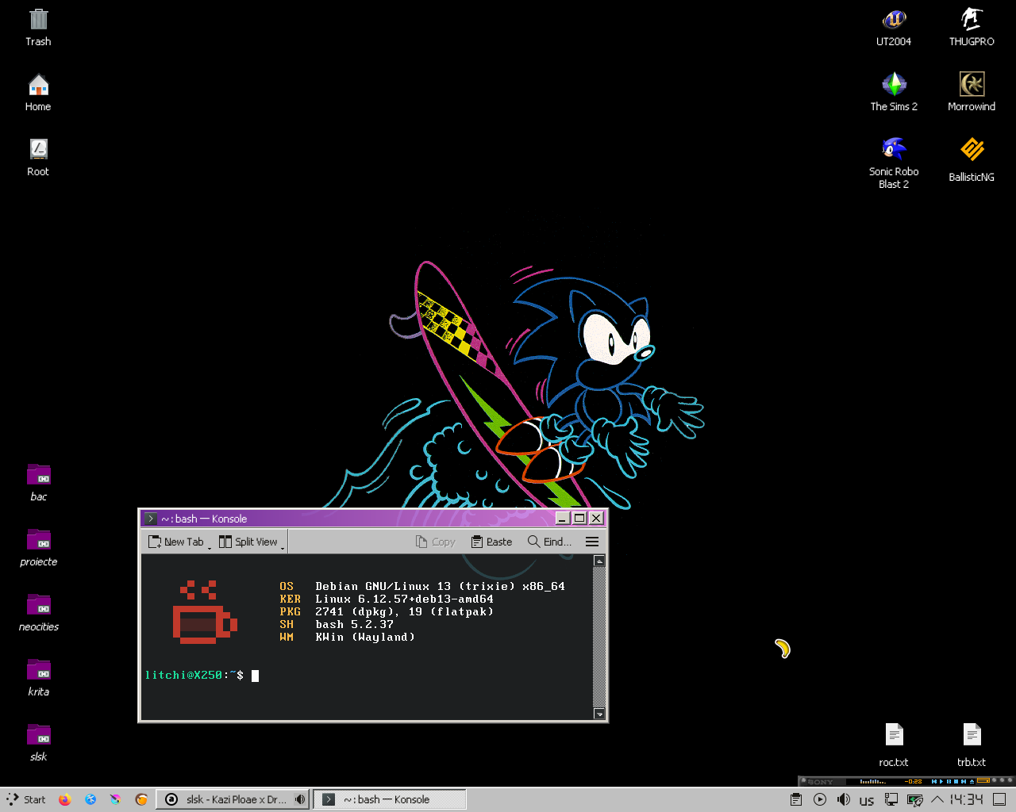Mute audio on the slsk taskbar entry

pos(300,799)
